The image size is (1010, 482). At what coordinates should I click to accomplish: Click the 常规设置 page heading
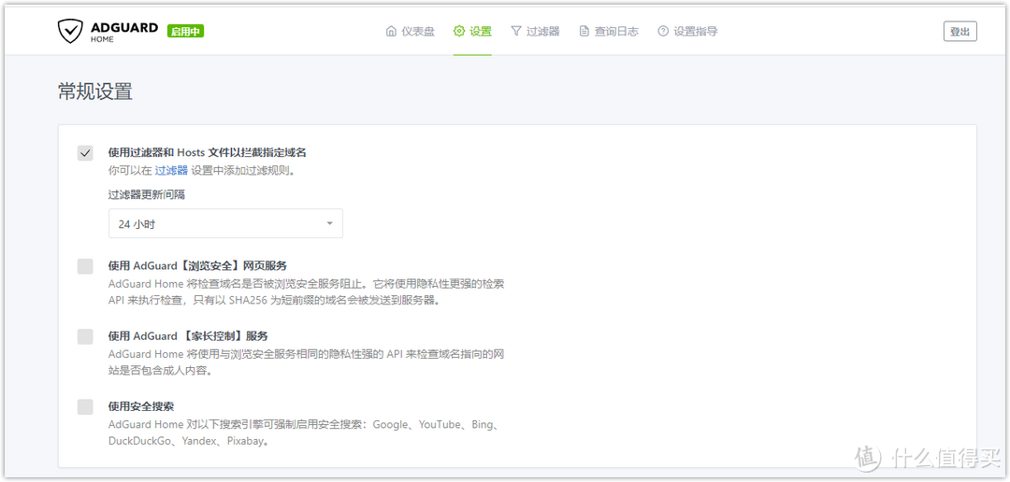point(95,92)
